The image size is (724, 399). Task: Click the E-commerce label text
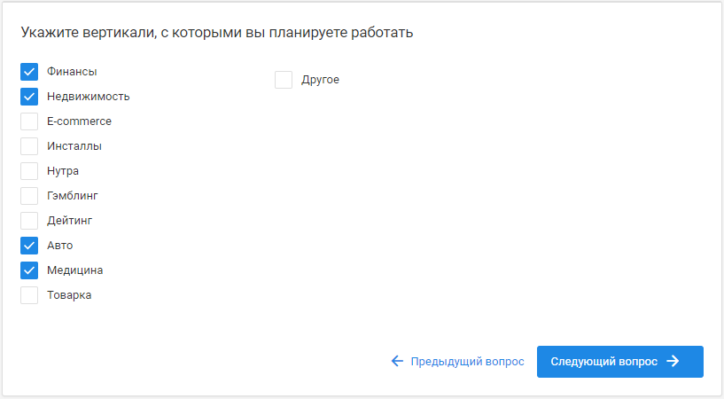coord(79,121)
